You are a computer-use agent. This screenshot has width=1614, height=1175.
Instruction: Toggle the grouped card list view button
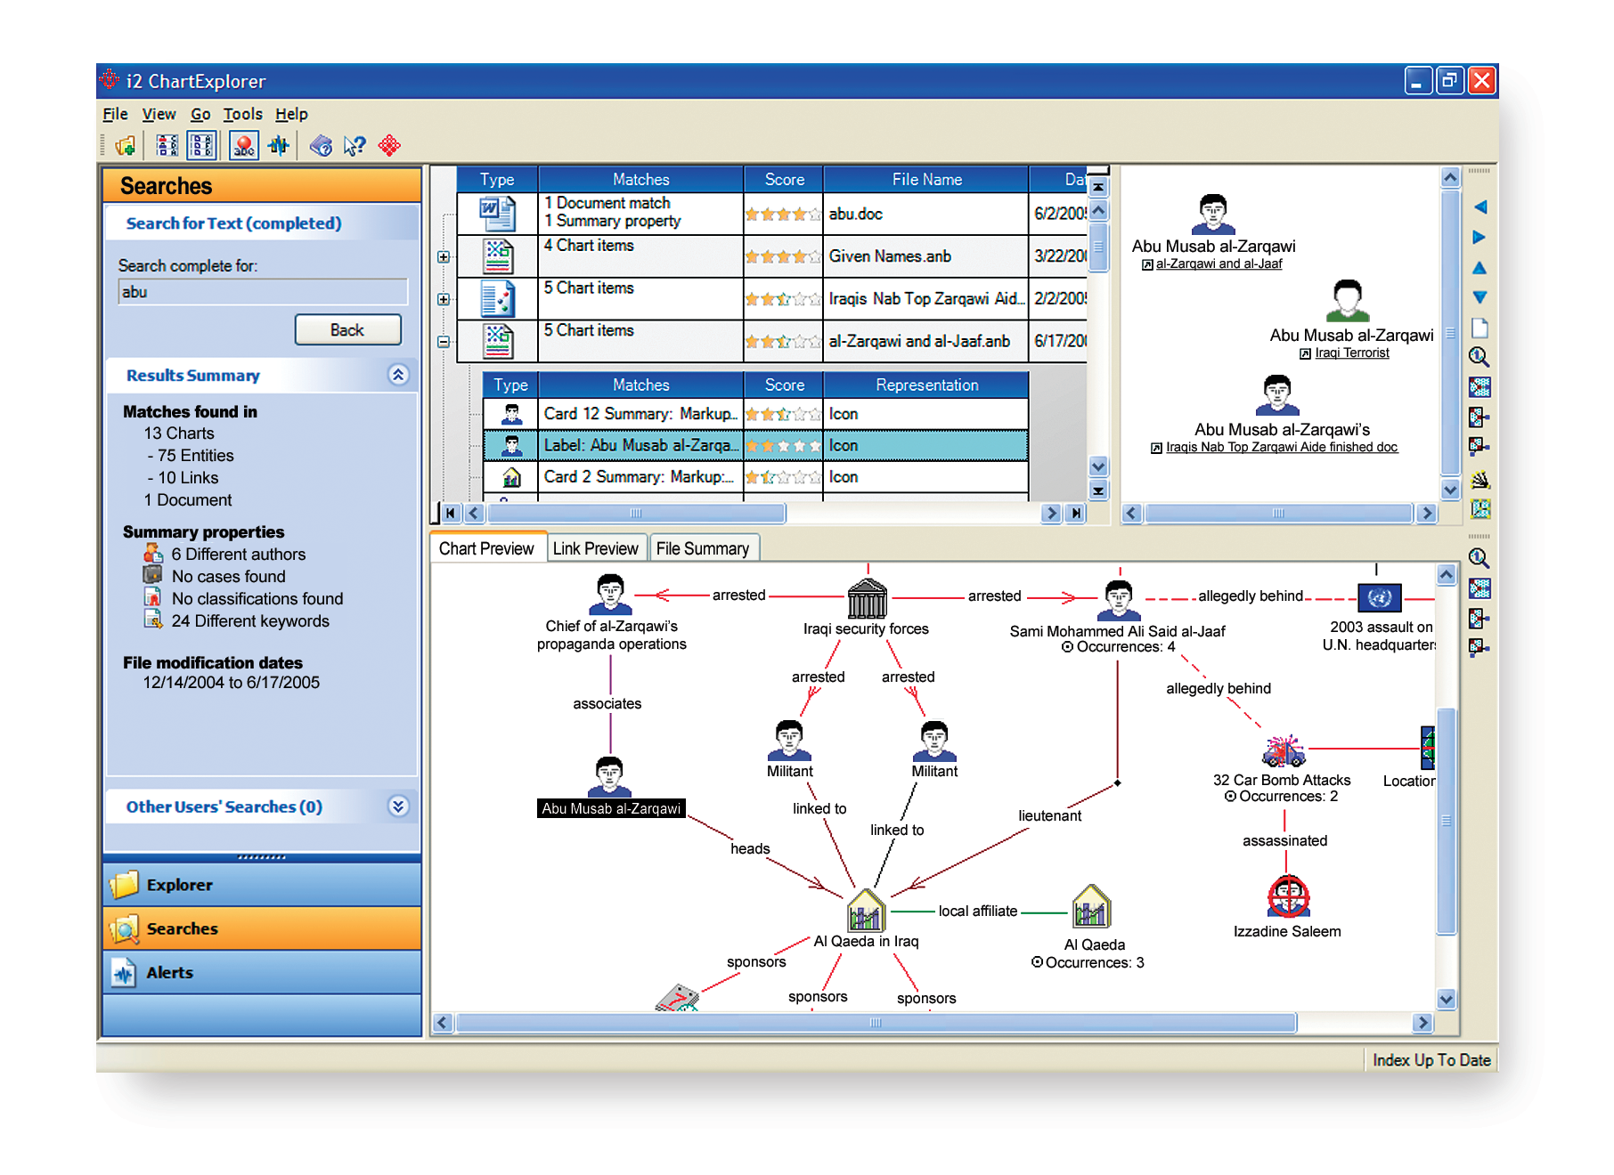202,143
